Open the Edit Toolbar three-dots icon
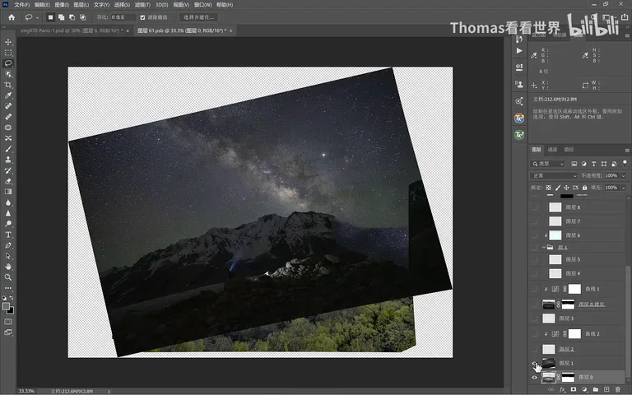This screenshot has width=632, height=395. pyautogui.click(x=8, y=288)
